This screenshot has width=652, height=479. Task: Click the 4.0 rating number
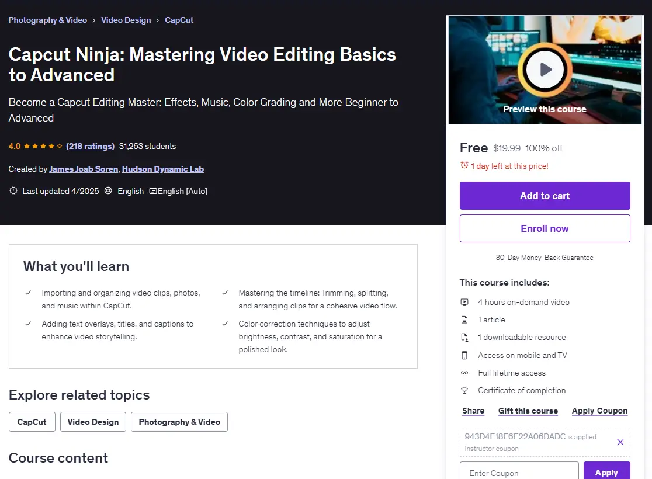pos(15,147)
